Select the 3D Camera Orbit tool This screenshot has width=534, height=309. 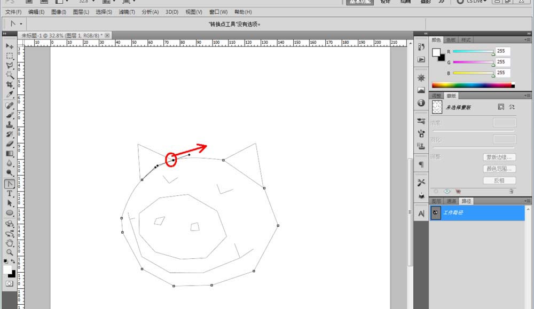10,233
